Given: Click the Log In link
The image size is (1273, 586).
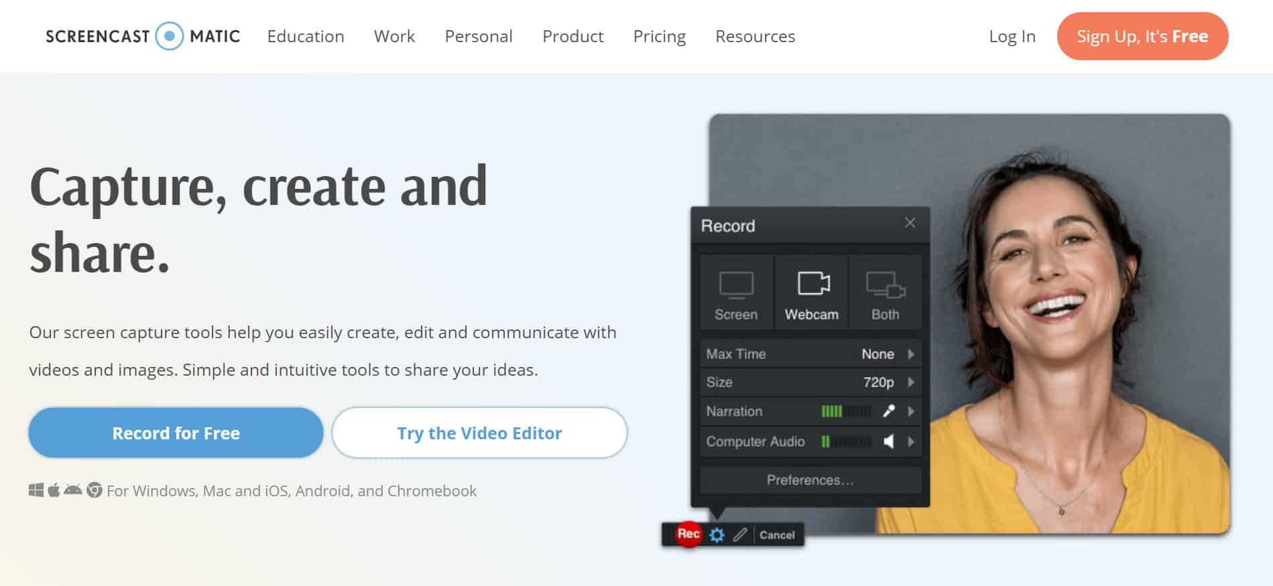Looking at the screenshot, I should [1012, 36].
